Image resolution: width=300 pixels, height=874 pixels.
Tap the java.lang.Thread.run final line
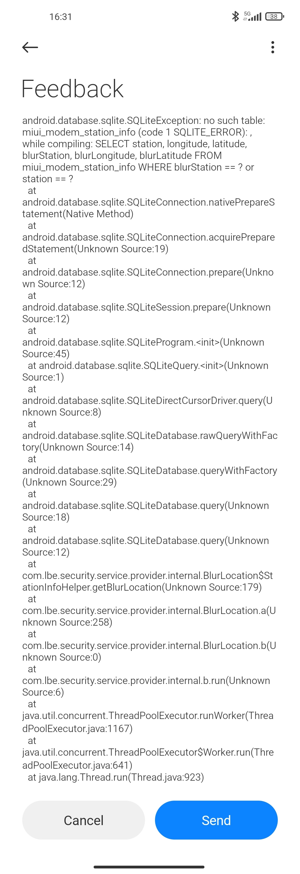click(116, 777)
